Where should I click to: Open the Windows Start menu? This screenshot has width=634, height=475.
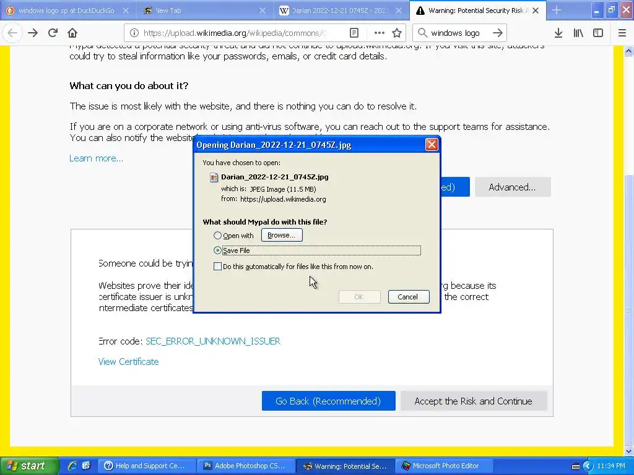point(29,466)
